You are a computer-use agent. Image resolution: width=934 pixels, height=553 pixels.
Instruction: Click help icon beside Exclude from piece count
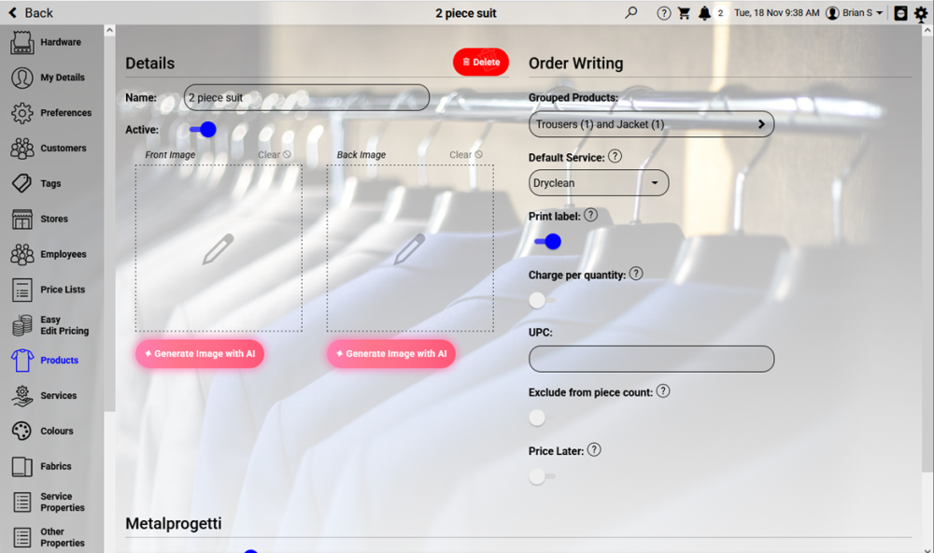(663, 390)
